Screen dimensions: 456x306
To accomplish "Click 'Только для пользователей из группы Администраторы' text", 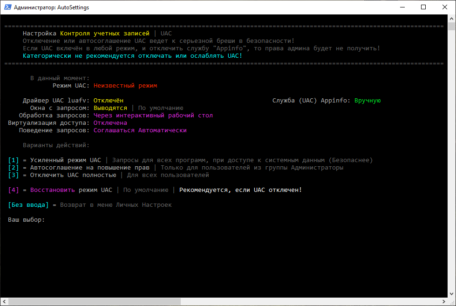I will pyautogui.click(x=252, y=168).
